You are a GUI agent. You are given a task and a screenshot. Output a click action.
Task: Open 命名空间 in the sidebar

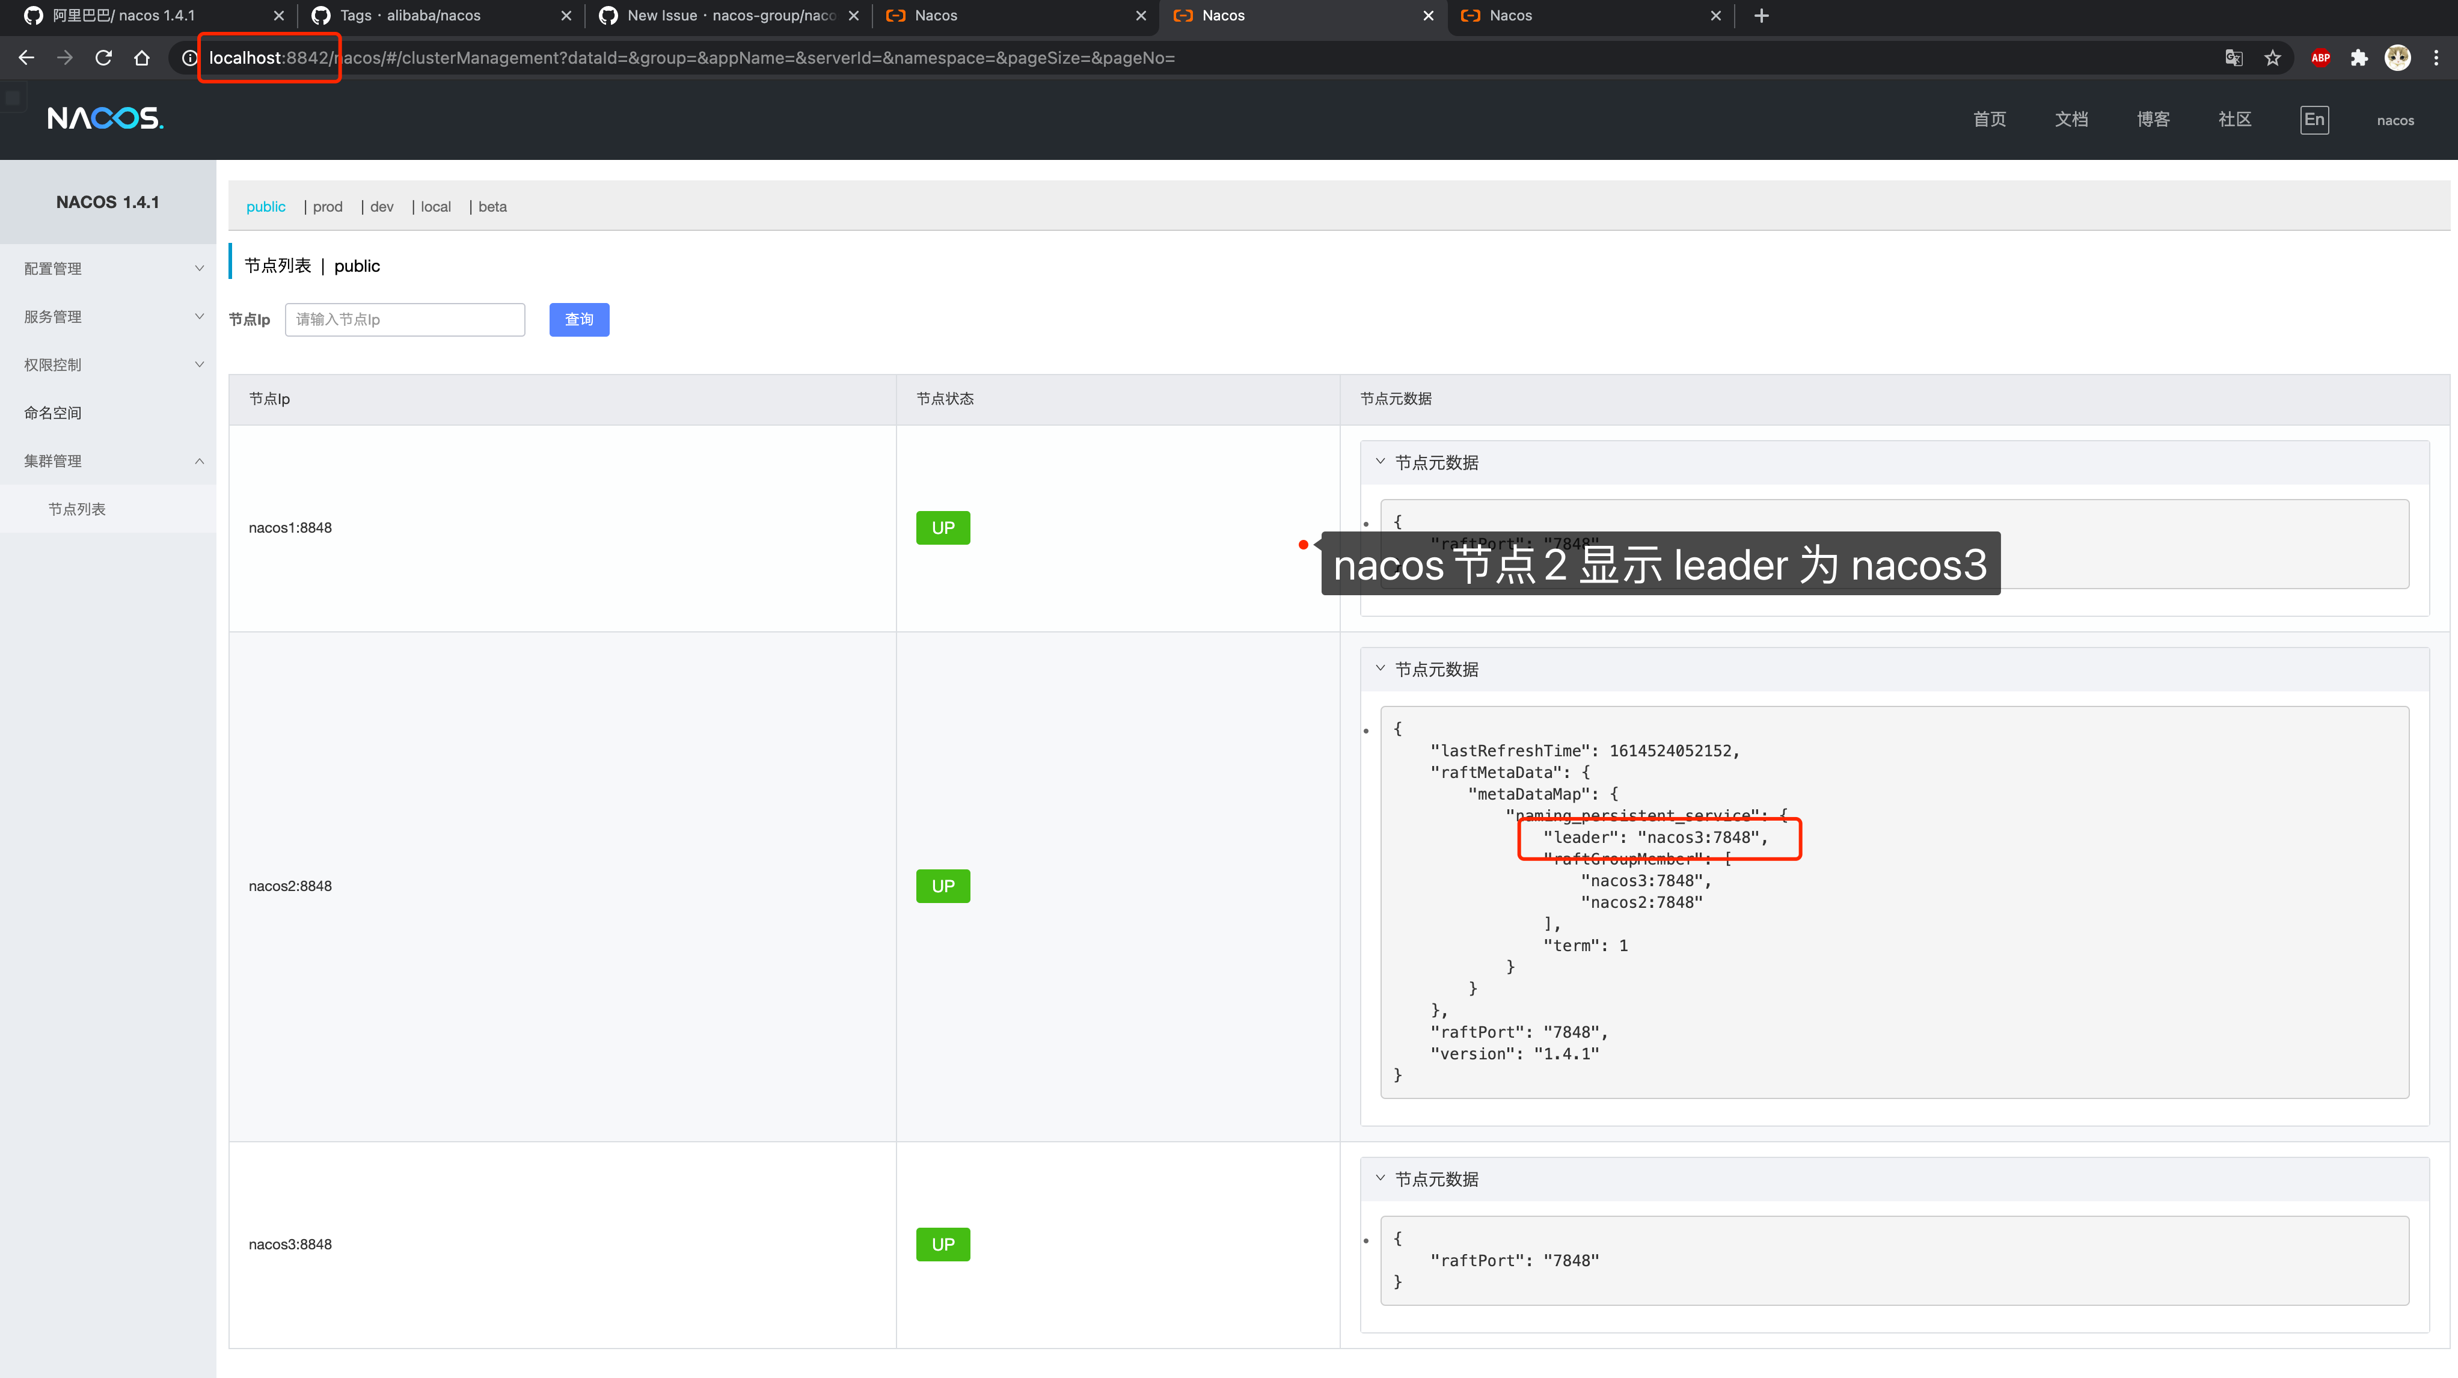coord(54,413)
